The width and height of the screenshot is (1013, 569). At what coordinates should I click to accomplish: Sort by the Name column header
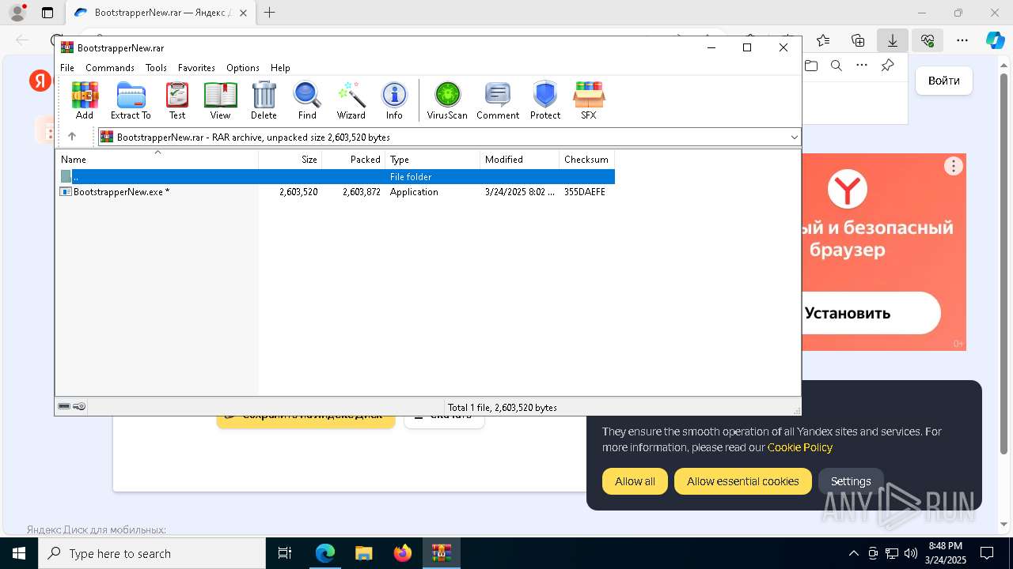157,159
